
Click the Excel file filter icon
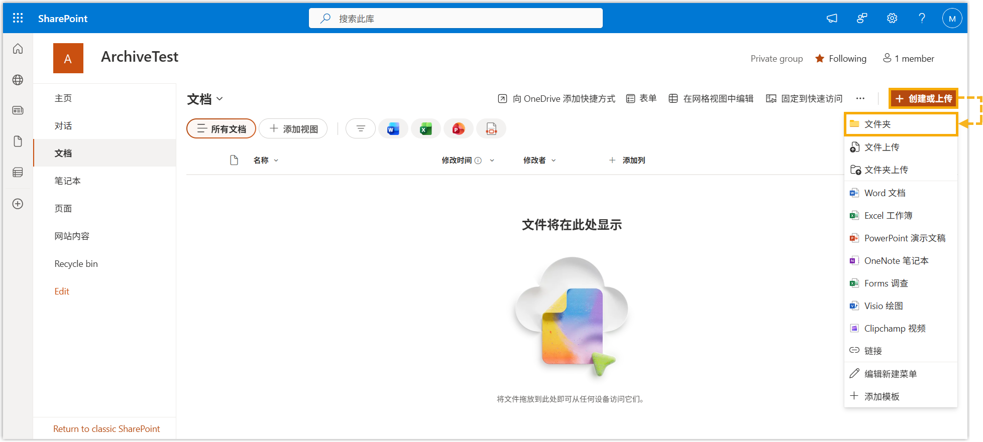(x=425, y=129)
